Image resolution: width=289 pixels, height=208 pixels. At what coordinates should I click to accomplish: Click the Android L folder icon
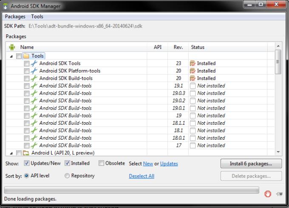click(26, 153)
